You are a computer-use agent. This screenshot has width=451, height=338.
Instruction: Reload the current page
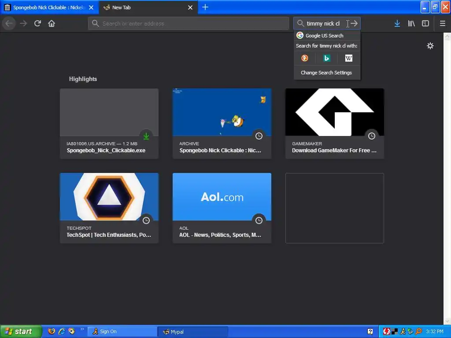click(37, 23)
